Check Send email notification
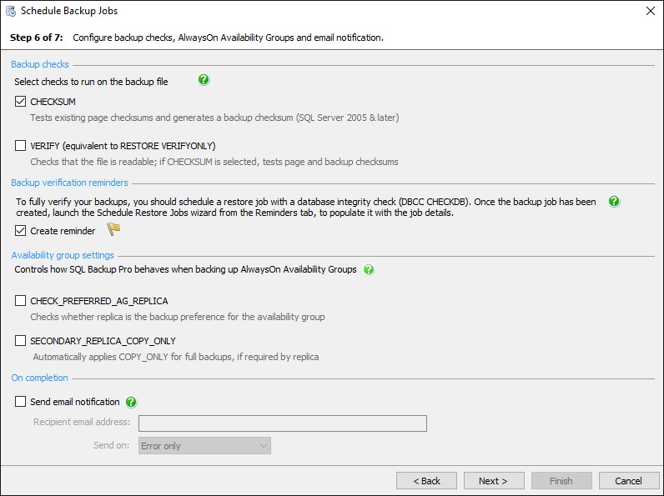664x496 pixels. 20,402
